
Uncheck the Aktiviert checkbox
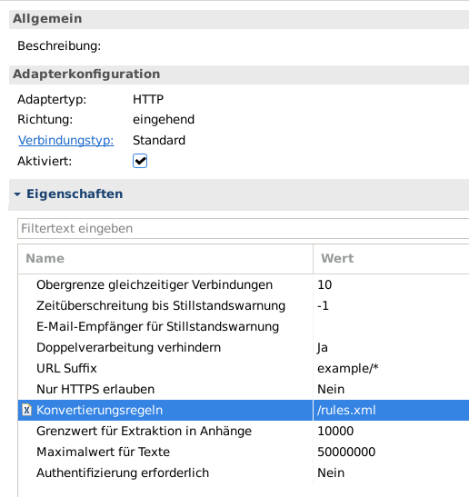click(x=140, y=161)
